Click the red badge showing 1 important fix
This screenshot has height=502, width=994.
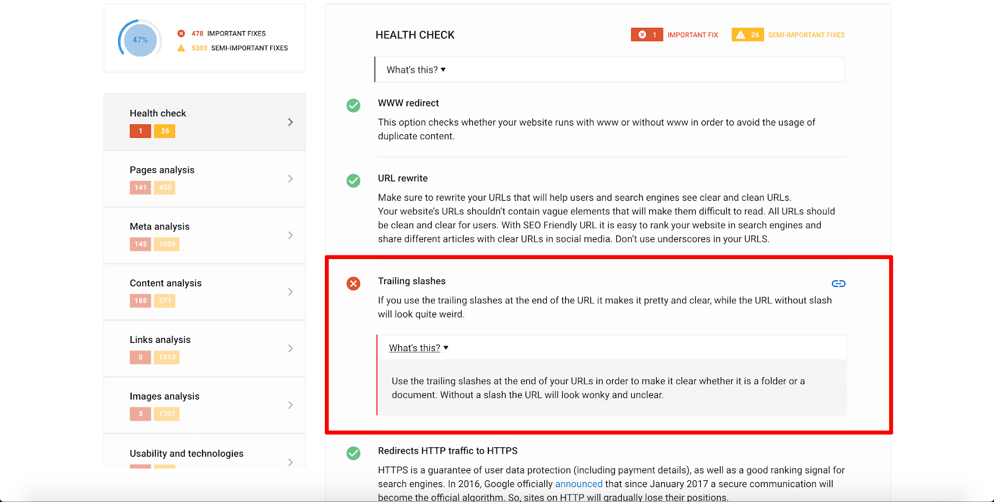647,35
